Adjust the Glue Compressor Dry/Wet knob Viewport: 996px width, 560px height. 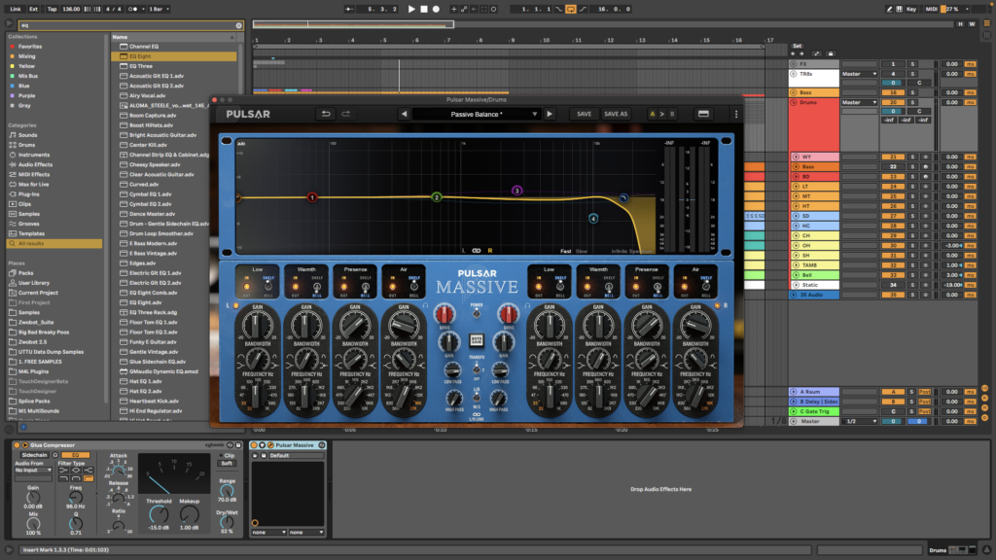(227, 522)
